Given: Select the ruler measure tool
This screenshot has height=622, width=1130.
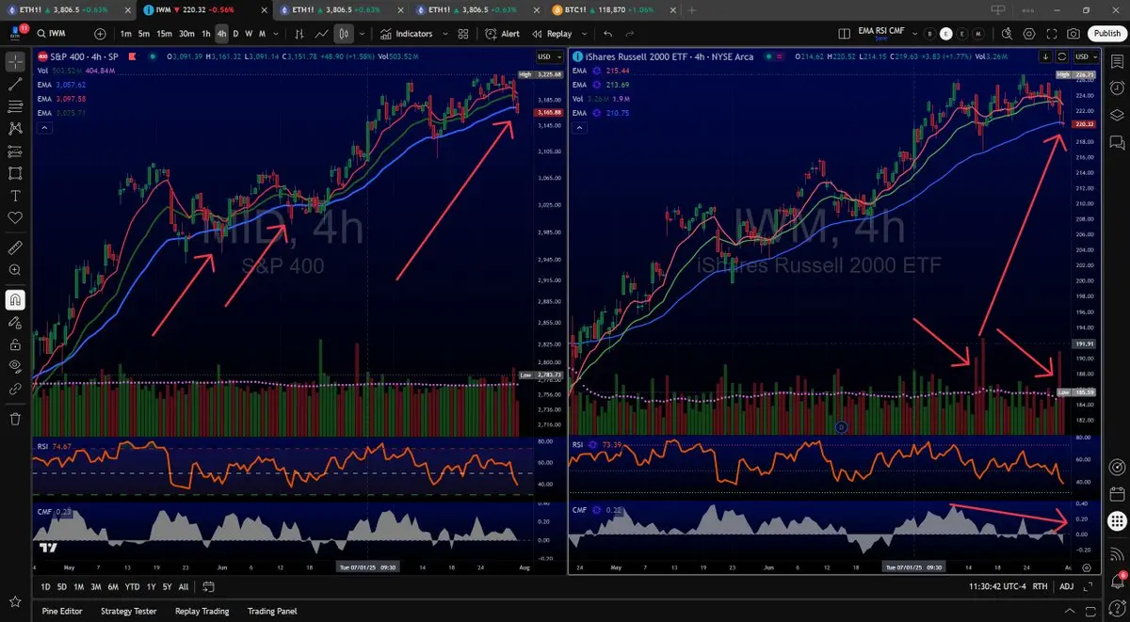Looking at the screenshot, I should tap(15, 248).
